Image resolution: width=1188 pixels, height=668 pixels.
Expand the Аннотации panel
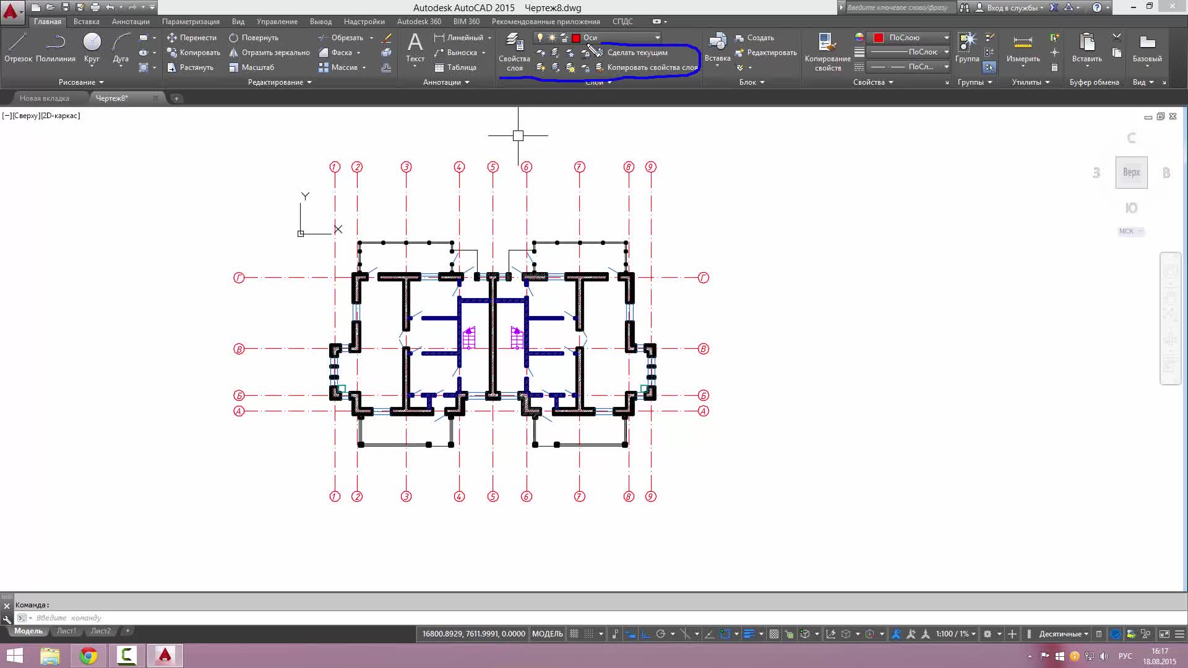point(446,82)
